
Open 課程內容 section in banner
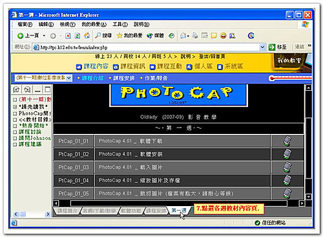[92, 66]
